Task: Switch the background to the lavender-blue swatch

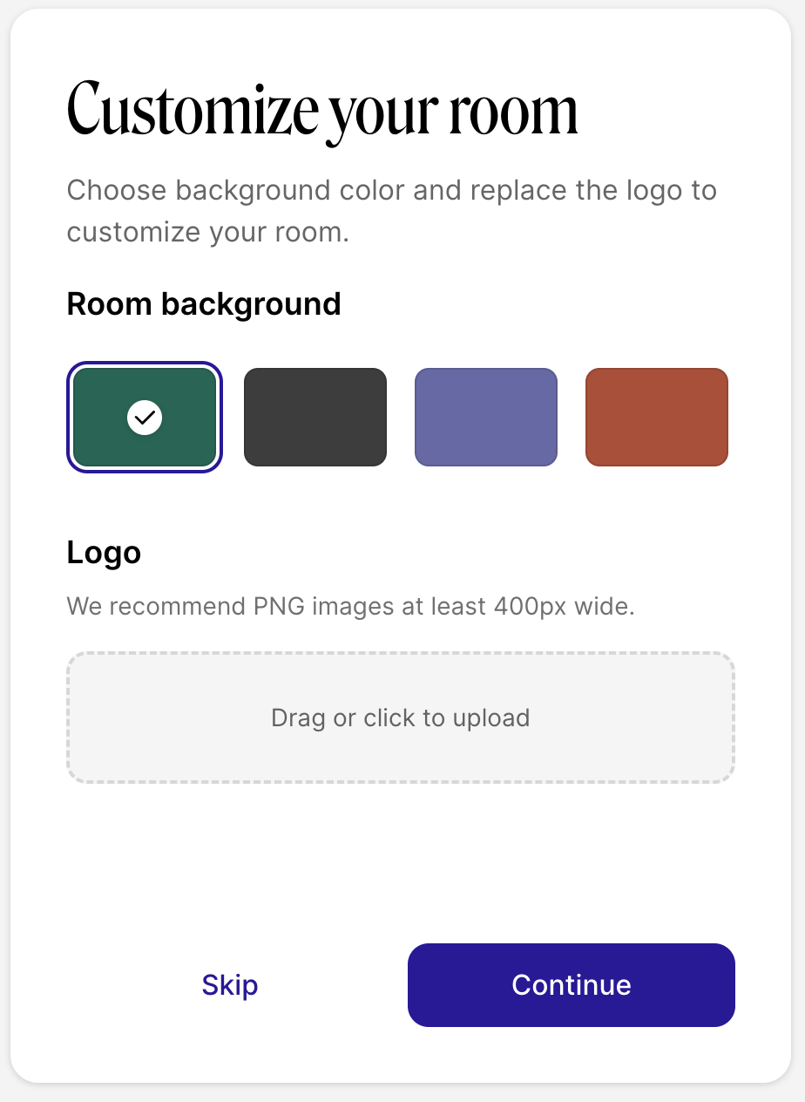Action: click(485, 418)
